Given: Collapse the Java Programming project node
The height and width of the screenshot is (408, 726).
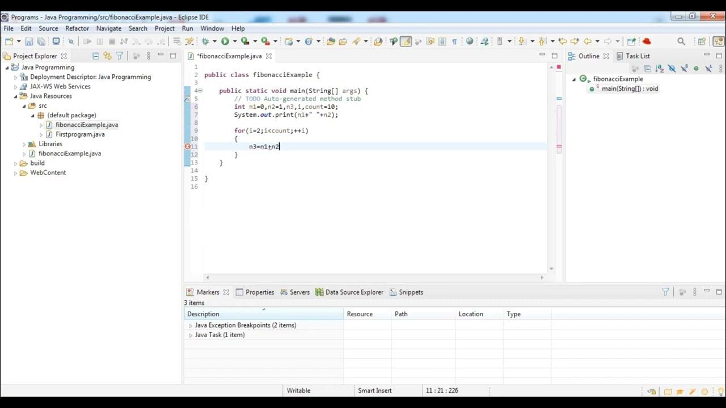Looking at the screenshot, I should 7,67.
